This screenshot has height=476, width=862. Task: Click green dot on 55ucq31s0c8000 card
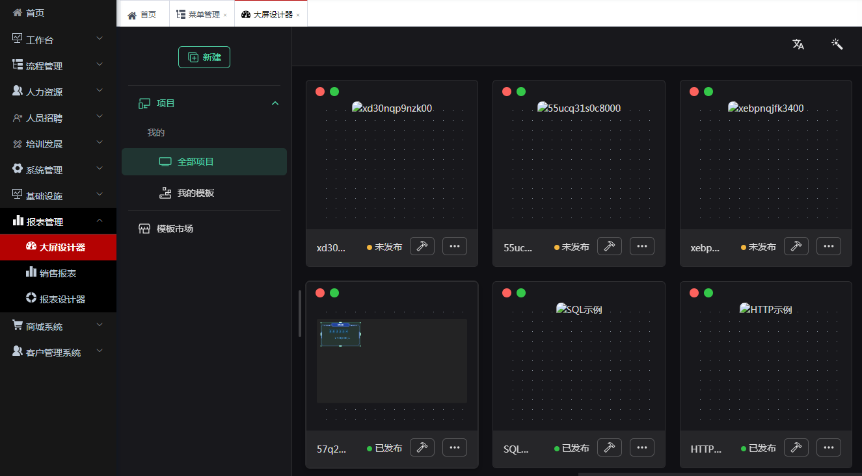pyautogui.click(x=521, y=92)
